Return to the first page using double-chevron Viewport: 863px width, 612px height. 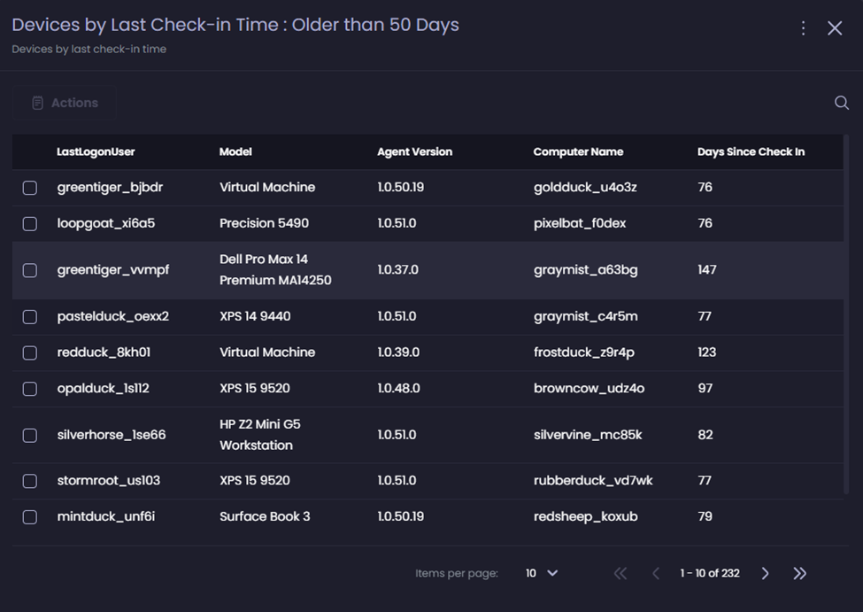pos(620,573)
